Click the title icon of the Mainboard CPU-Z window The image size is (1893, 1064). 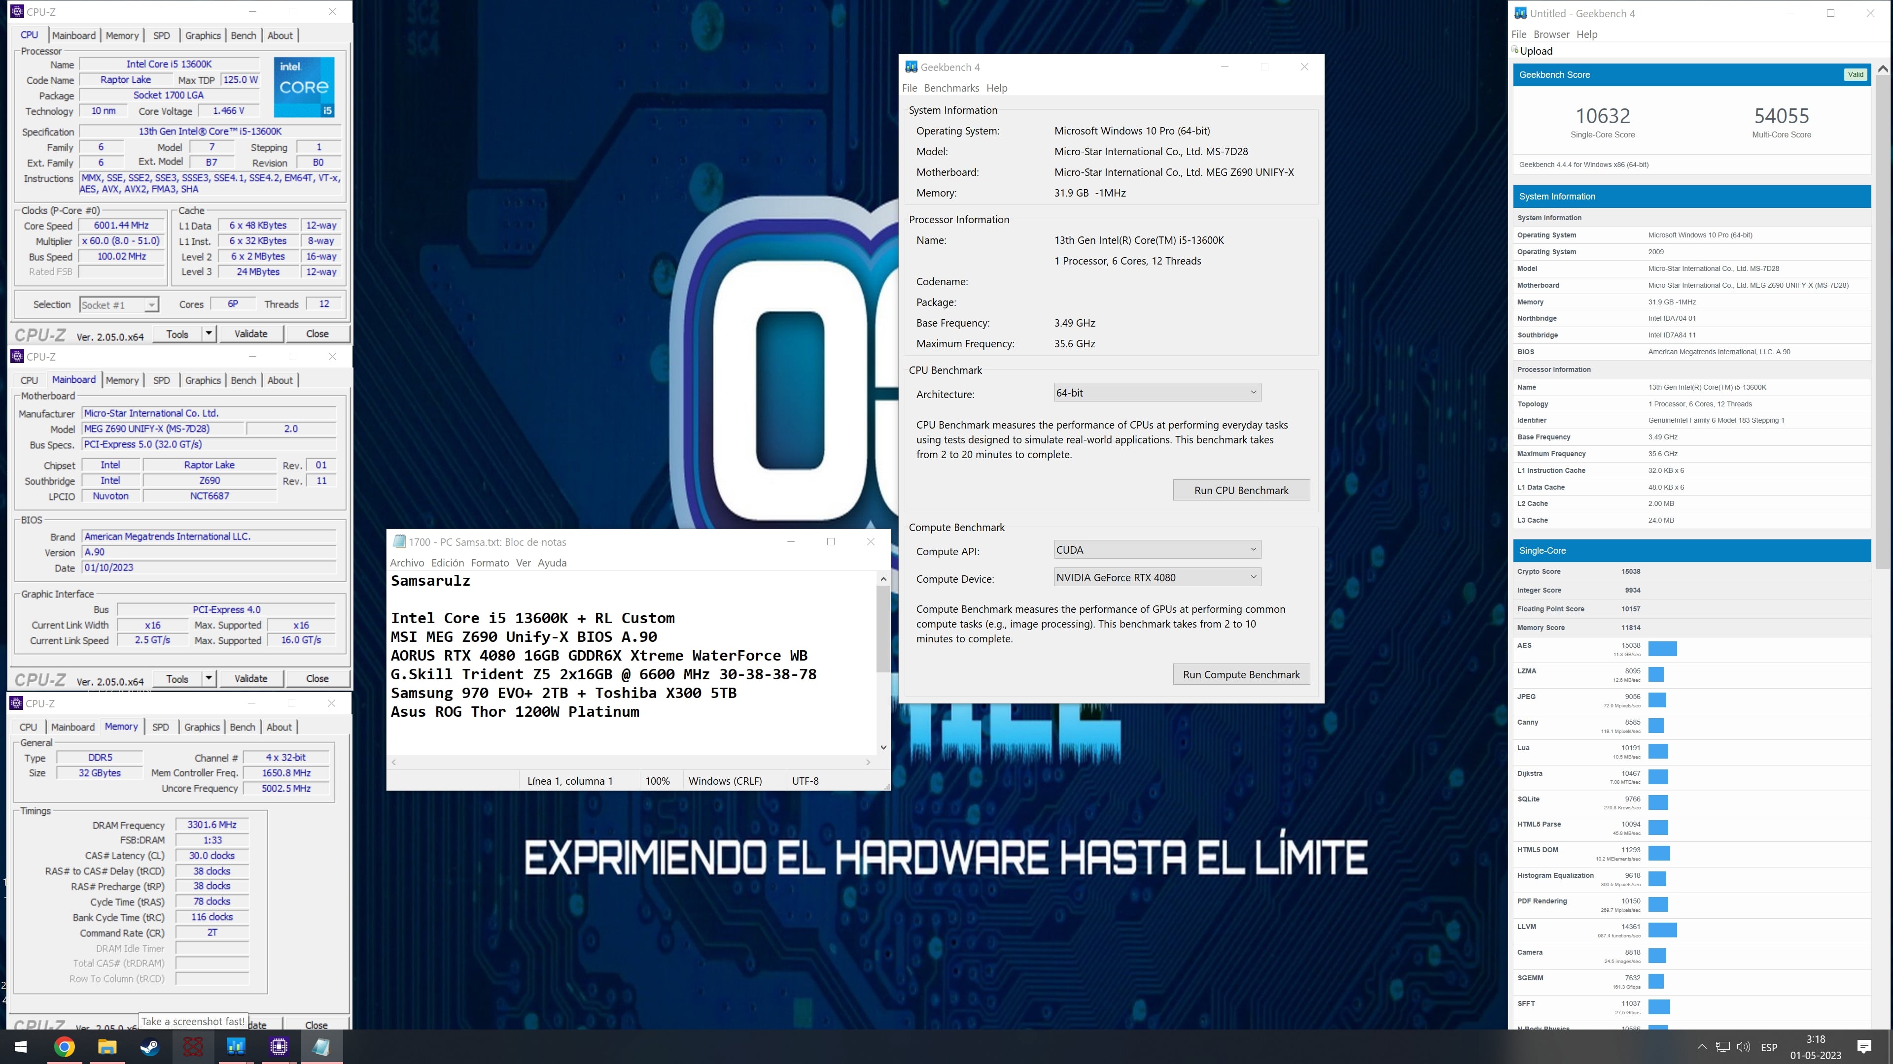point(17,356)
